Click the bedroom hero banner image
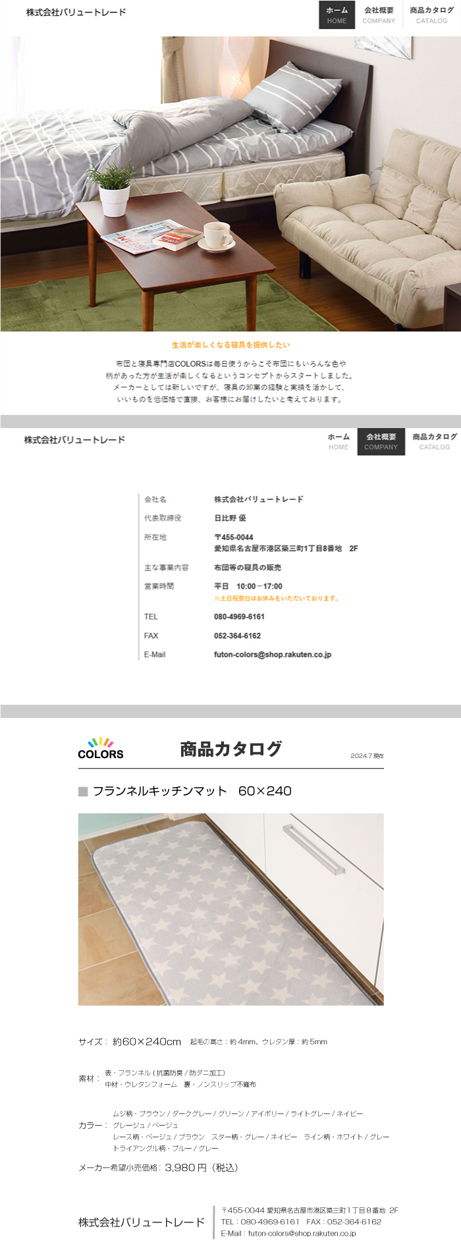Screen dimensions: 461x1258 (x=230, y=184)
